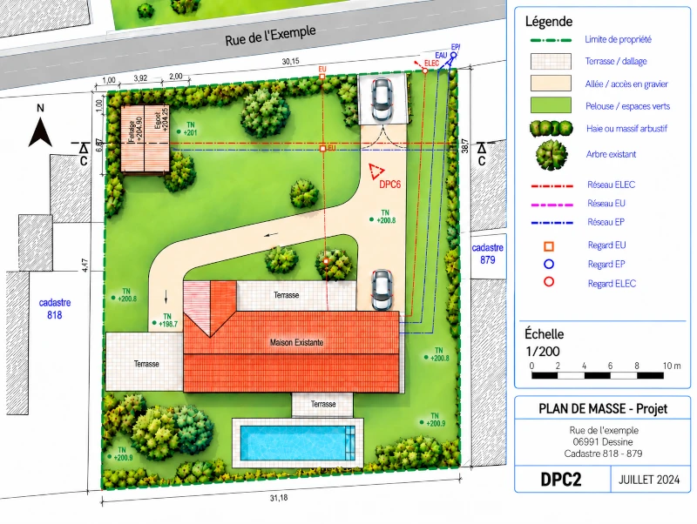
Task: Click the DPC2 sheet code
Action: [560, 480]
